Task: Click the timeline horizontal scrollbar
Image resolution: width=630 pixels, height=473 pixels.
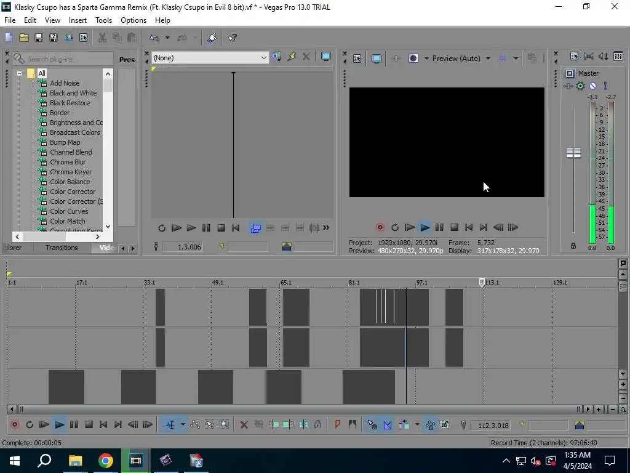Action: (300, 410)
